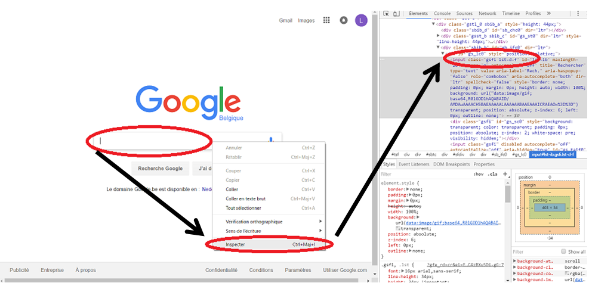Select #tsf in the DOM breadcrumb
Screen dimensions: 589x286
[x=395, y=154]
